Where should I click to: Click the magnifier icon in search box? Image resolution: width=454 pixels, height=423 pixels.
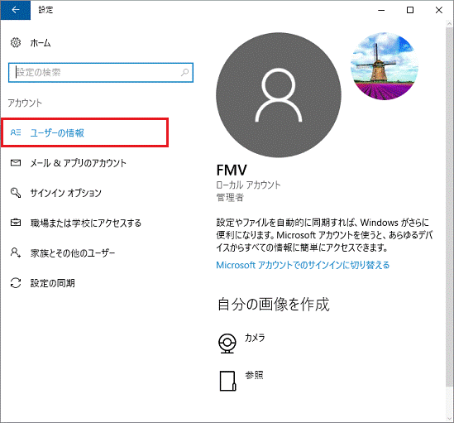coord(184,72)
